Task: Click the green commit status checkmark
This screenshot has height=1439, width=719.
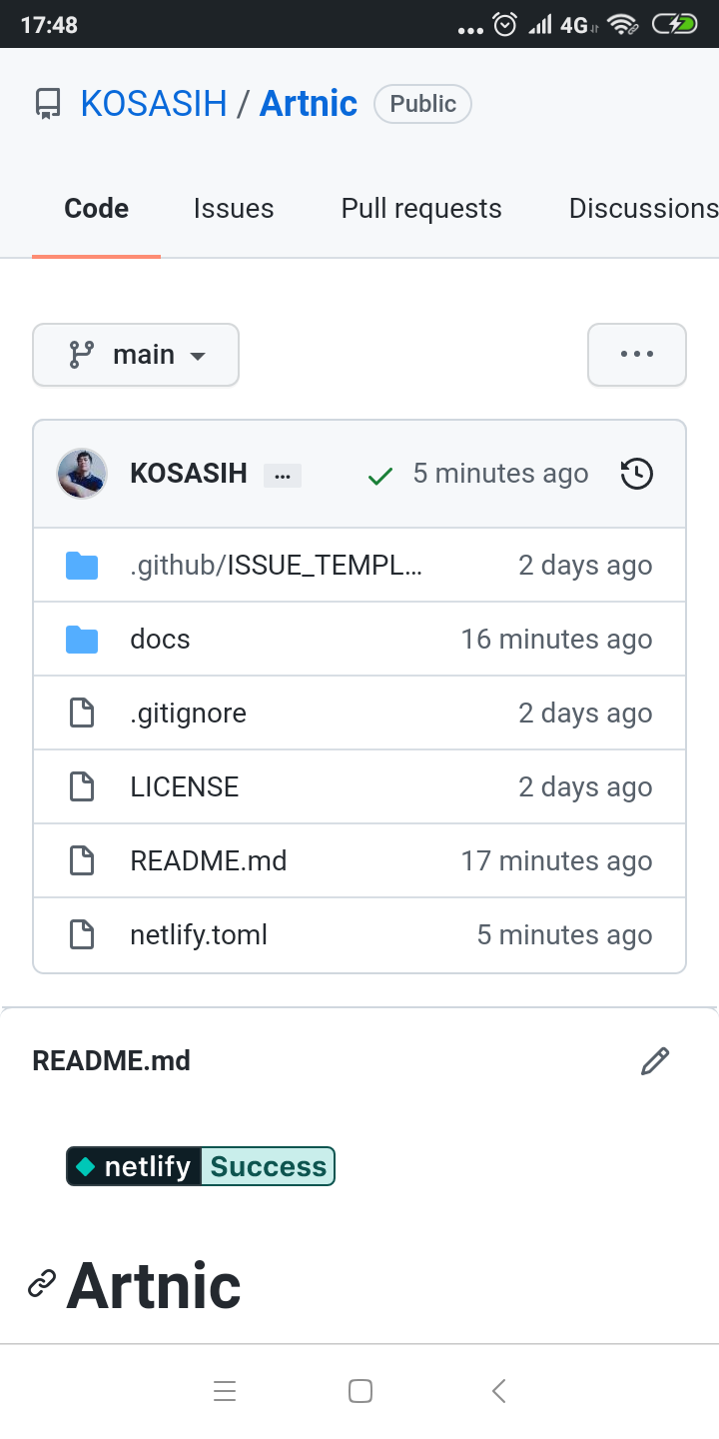Action: click(380, 476)
